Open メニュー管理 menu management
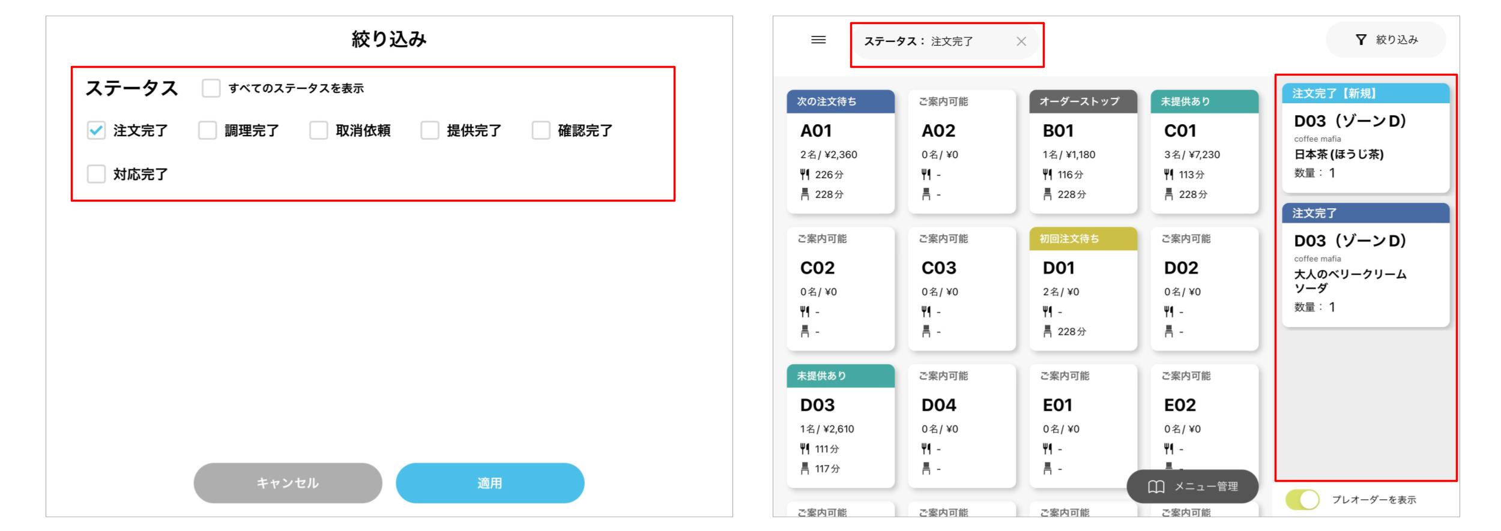This screenshot has height=531, width=1501. tap(1192, 486)
